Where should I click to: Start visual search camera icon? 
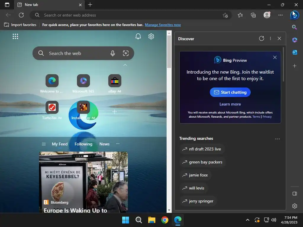[125, 53]
